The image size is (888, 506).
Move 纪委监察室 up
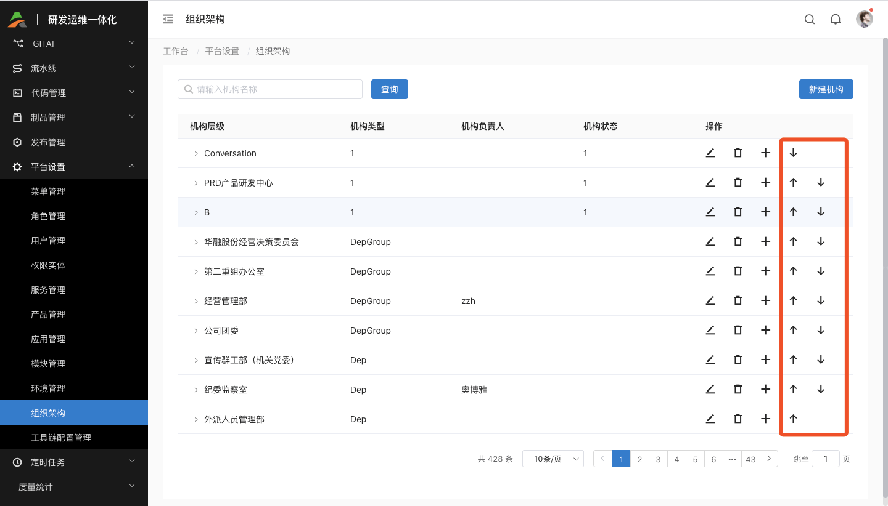point(794,389)
